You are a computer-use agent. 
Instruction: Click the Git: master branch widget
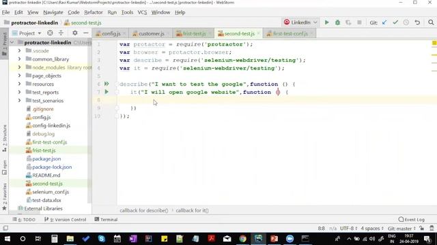click(401, 229)
